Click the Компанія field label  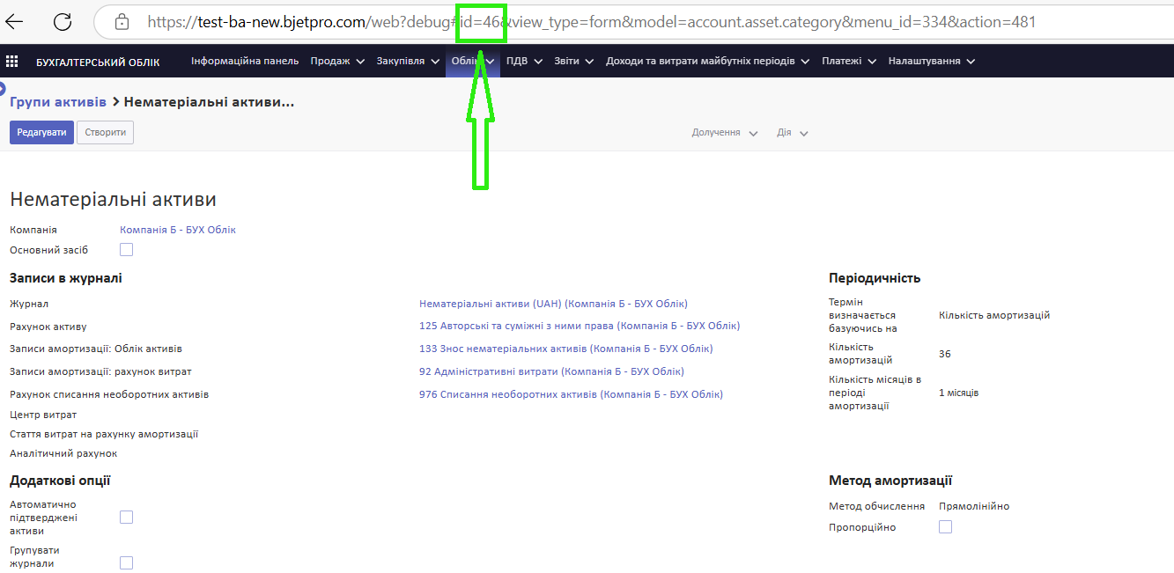tap(33, 230)
